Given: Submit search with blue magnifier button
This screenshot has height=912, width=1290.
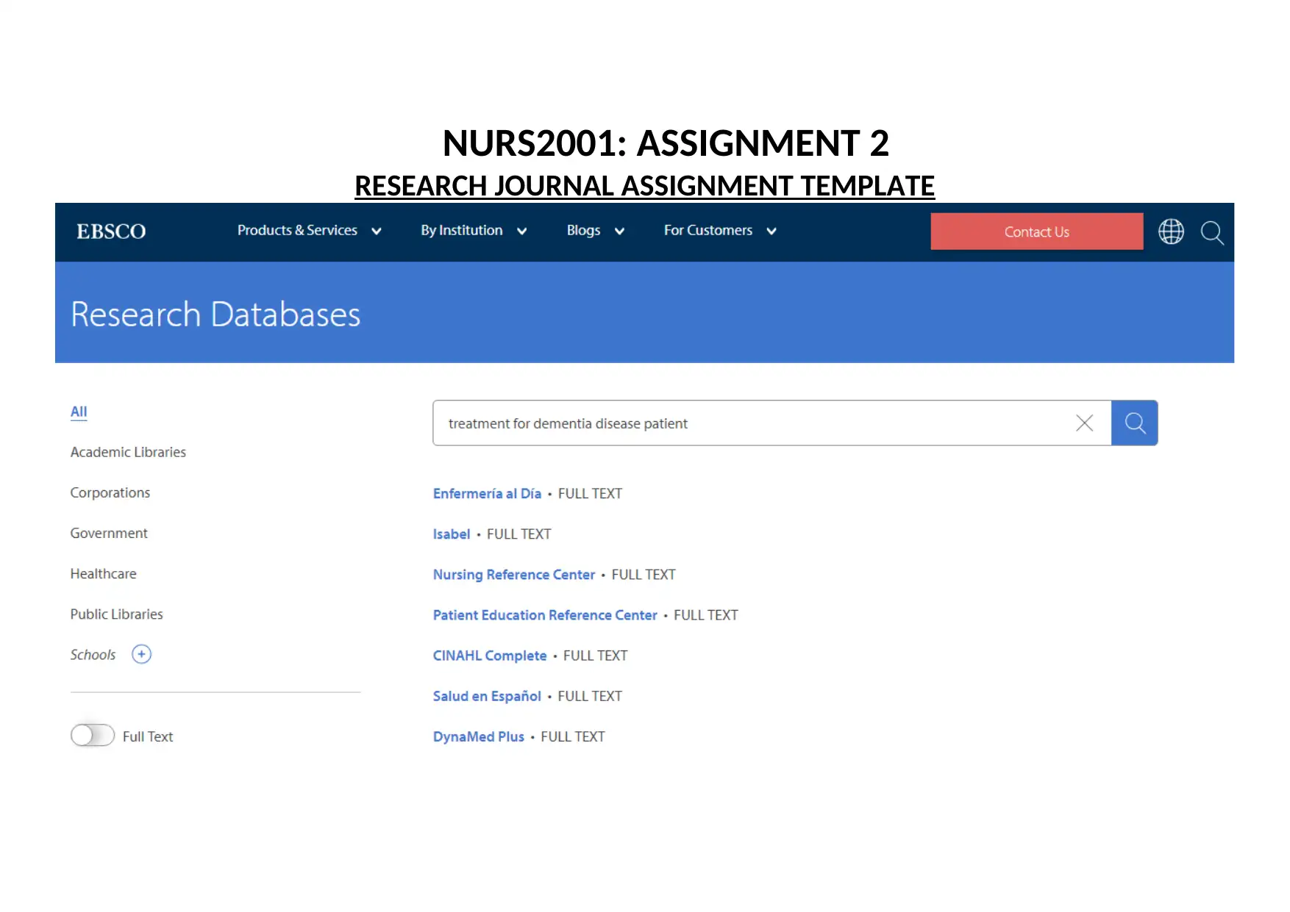Looking at the screenshot, I should click(x=1134, y=423).
